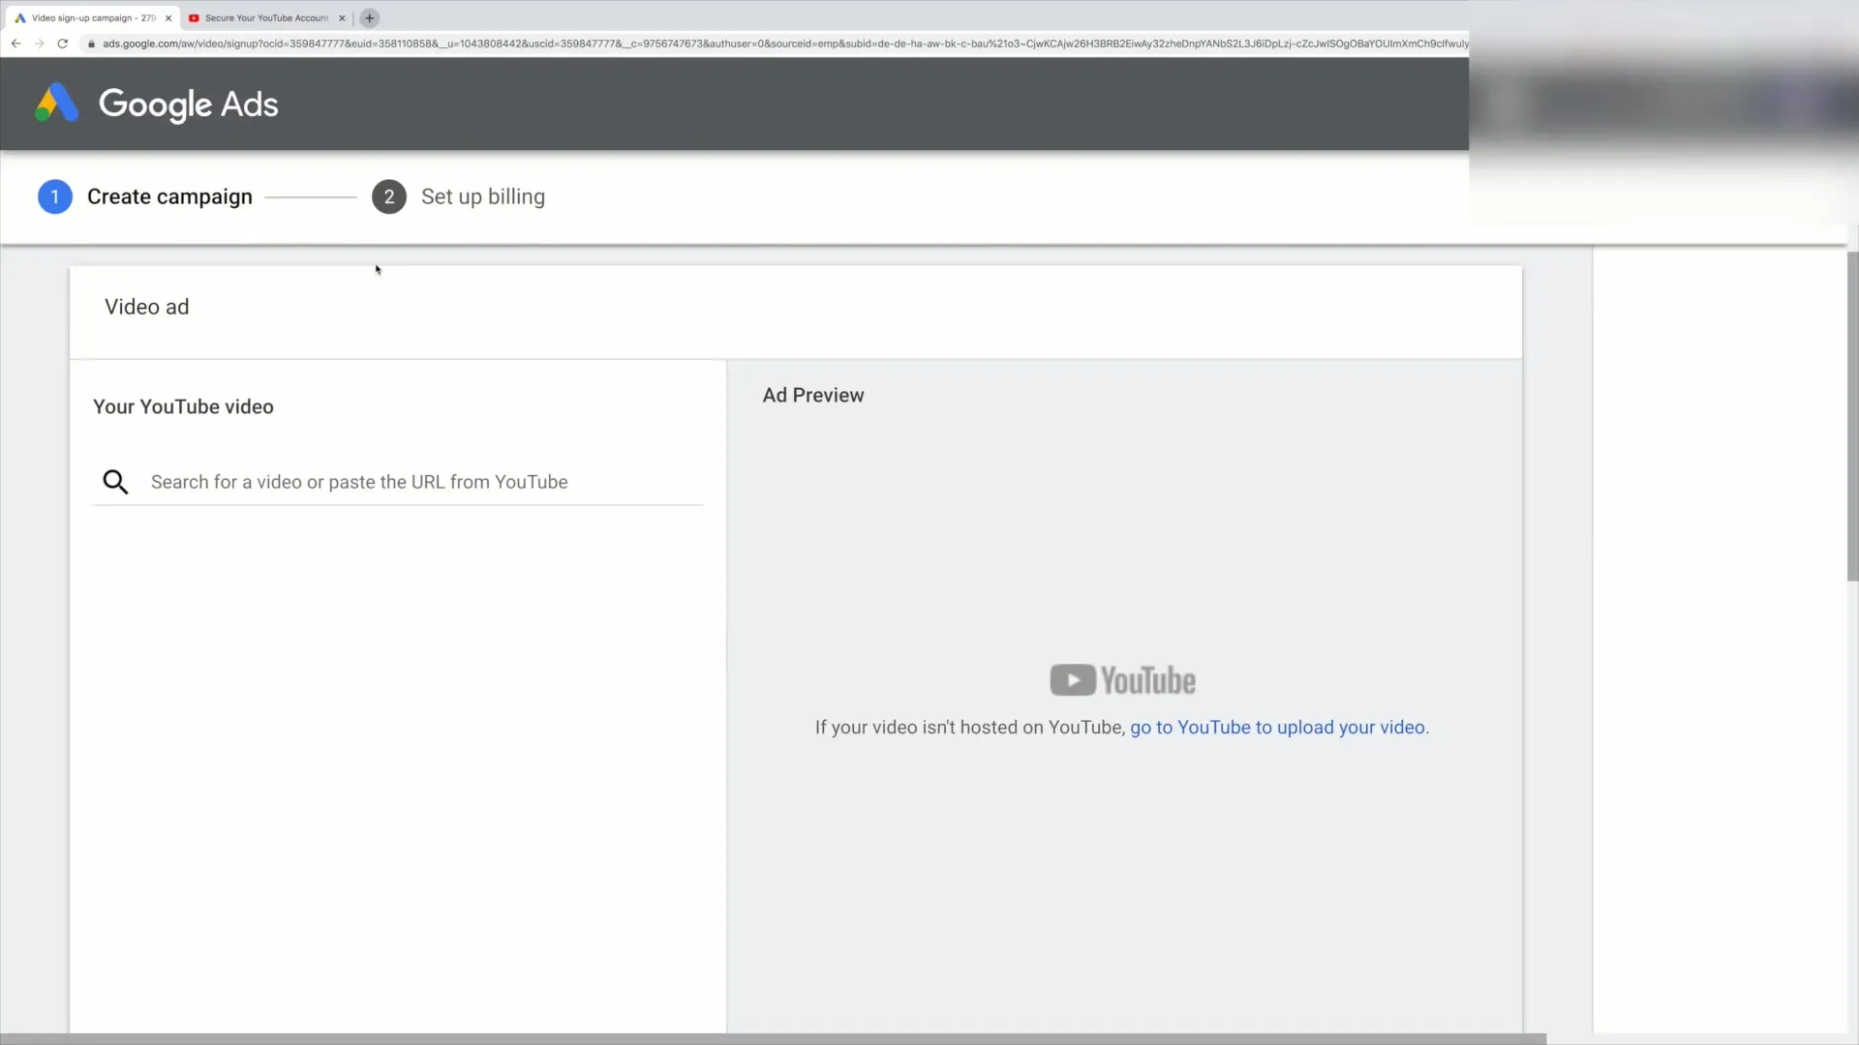Close the Video sign-up campaign tab

click(x=168, y=17)
